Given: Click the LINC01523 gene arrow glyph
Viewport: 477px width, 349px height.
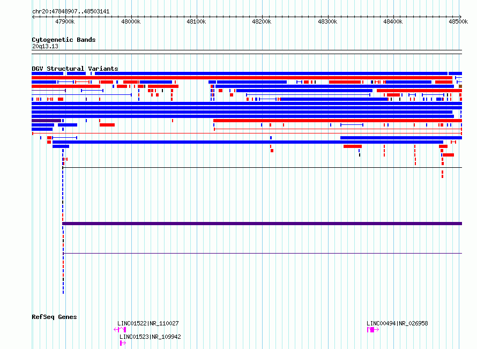Looking at the screenshot, I should pyautogui.click(x=123, y=343).
